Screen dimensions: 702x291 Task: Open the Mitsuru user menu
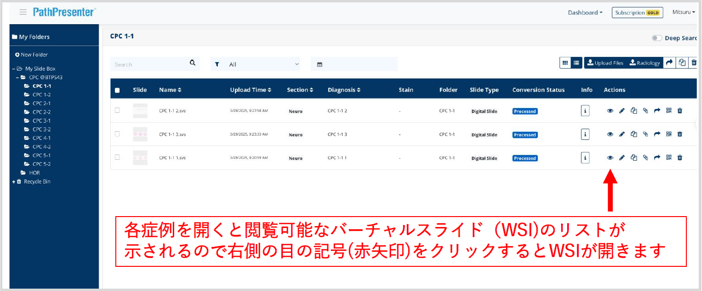683,12
